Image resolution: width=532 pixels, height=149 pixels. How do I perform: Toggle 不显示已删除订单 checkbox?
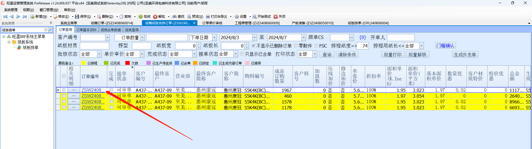(x=253, y=46)
